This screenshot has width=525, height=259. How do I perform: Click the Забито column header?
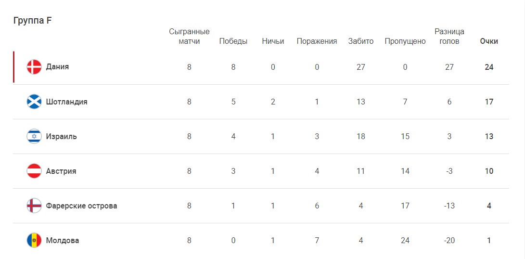[x=361, y=41]
